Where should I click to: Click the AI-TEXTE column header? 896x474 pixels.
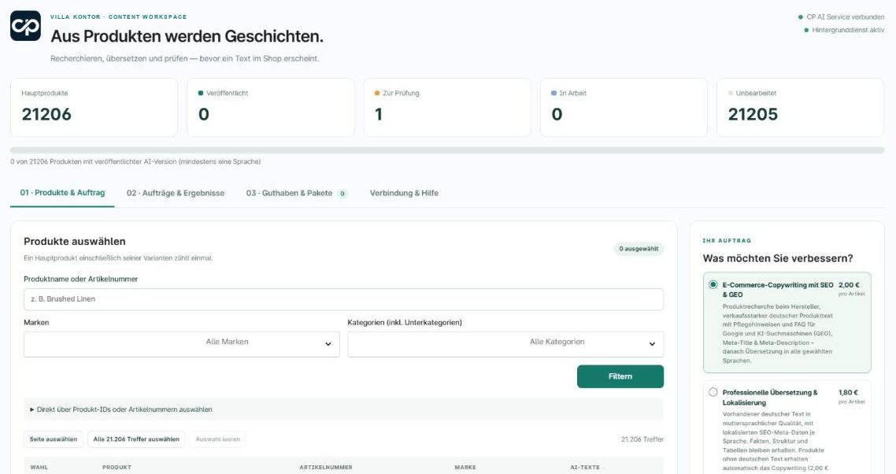pyautogui.click(x=585, y=467)
